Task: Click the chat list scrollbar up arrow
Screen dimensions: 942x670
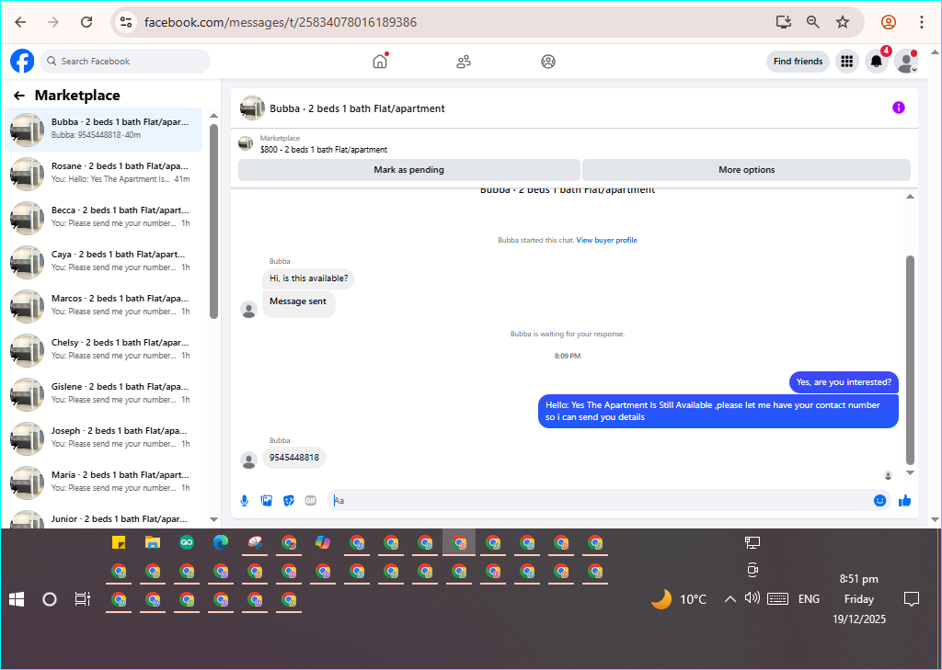Action: 213,115
